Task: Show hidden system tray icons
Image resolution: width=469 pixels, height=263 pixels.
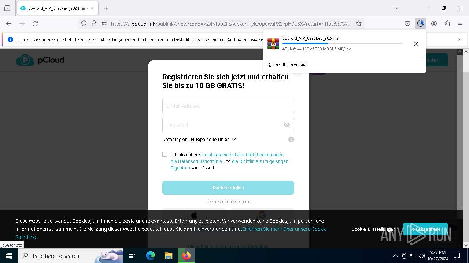Action: (395, 256)
